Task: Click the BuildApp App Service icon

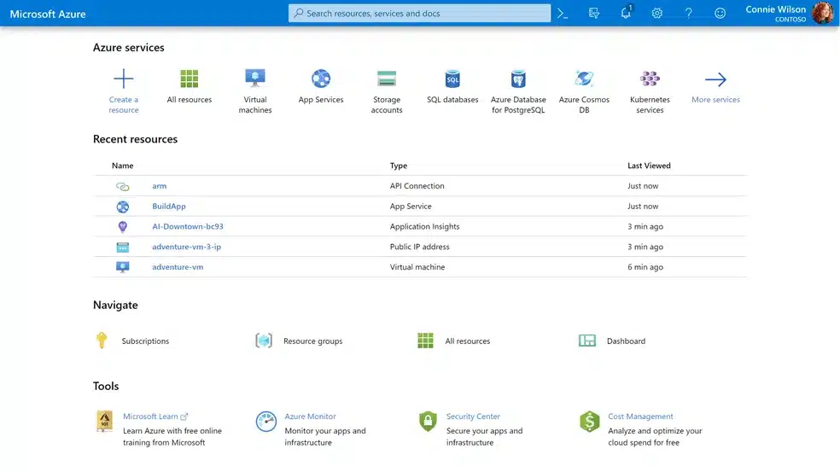Action: [x=123, y=207]
